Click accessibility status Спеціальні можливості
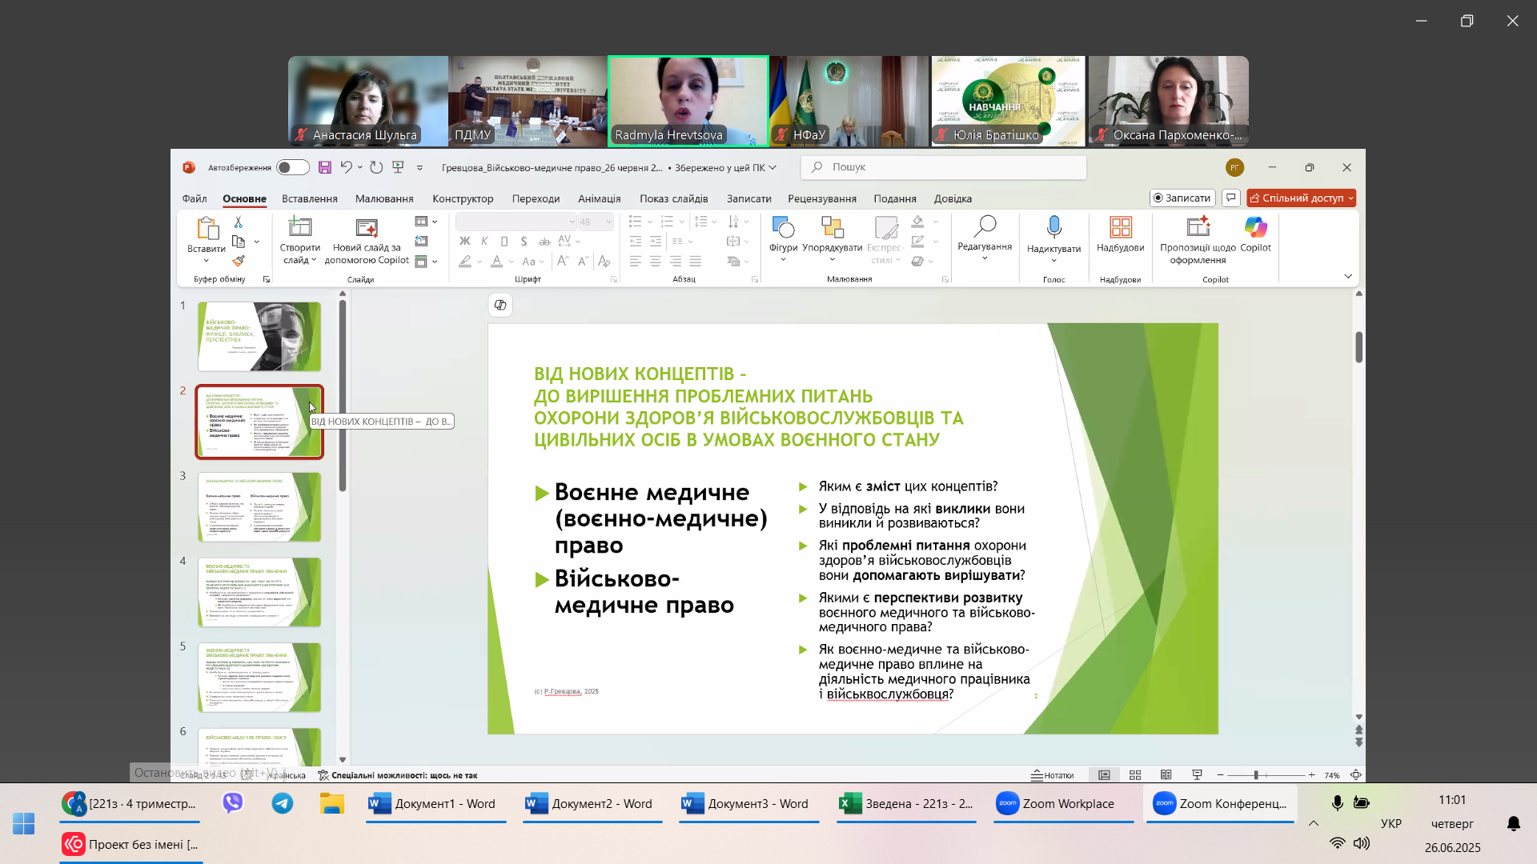 398,775
